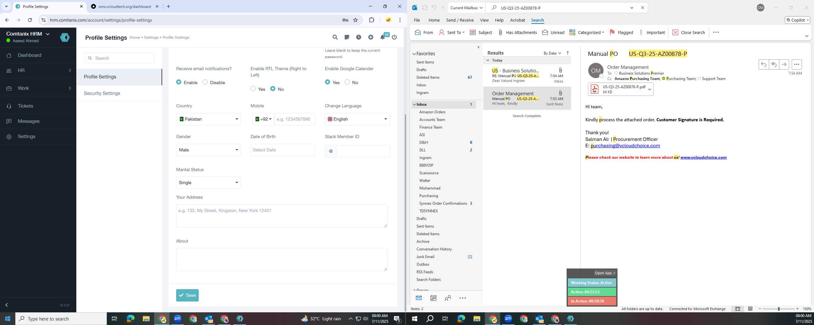Switch to View tab in Outlook
This screenshot has width=814, height=325.
tap(484, 20)
